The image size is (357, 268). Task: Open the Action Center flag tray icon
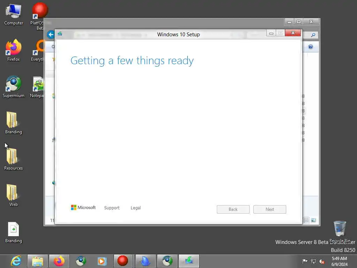pyautogui.click(x=304, y=261)
